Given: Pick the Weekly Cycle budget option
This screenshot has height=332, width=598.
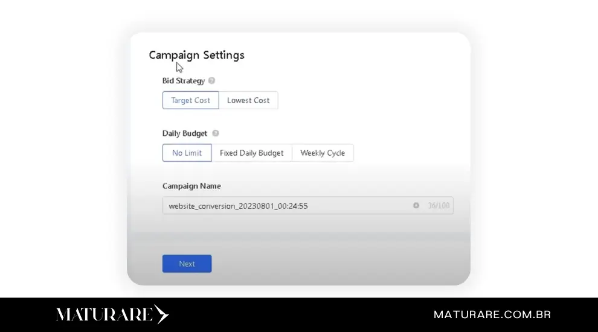Looking at the screenshot, I should point(323,153).
